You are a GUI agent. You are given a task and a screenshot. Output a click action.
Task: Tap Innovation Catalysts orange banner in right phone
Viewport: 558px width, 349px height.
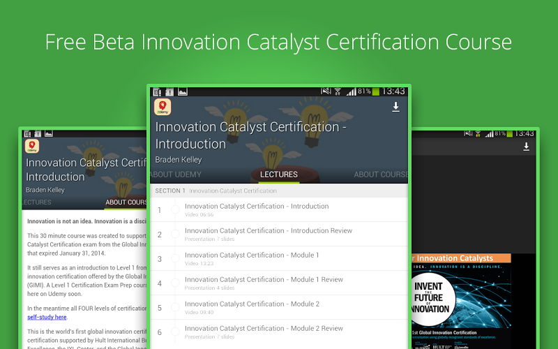pos(461,258)
